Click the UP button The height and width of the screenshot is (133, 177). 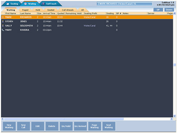tap(158, 10)
